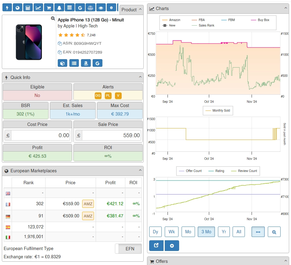
Task: Click the chart zoom magnifier button
Action: [x=274, y=232]
